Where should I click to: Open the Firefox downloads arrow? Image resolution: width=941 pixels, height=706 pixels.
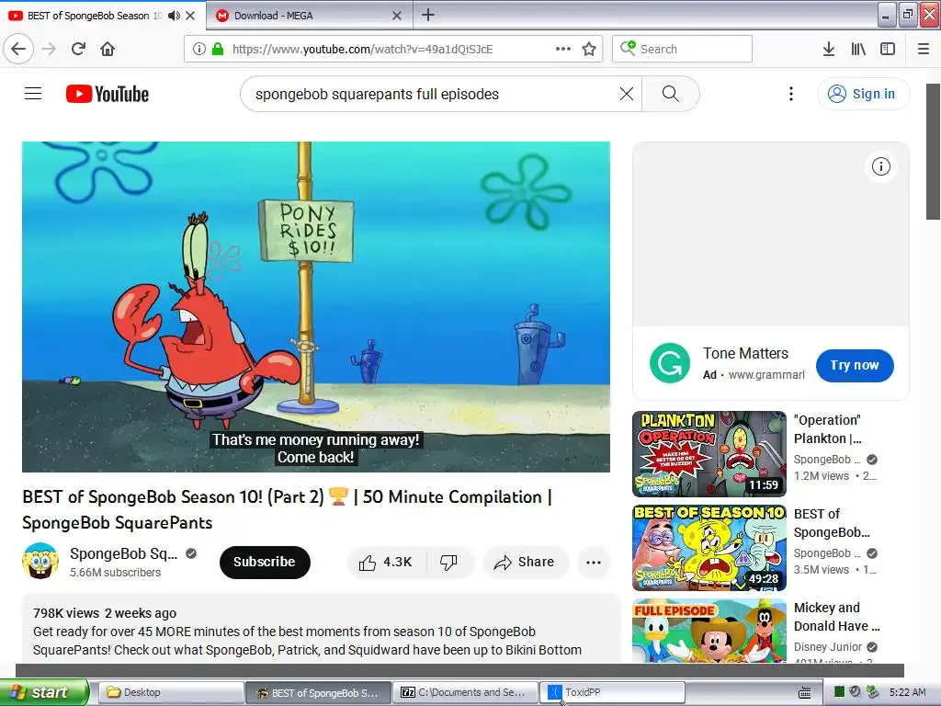[829, 49]
